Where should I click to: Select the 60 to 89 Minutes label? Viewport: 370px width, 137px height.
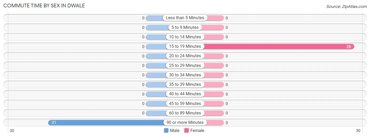tap(185, 113)
